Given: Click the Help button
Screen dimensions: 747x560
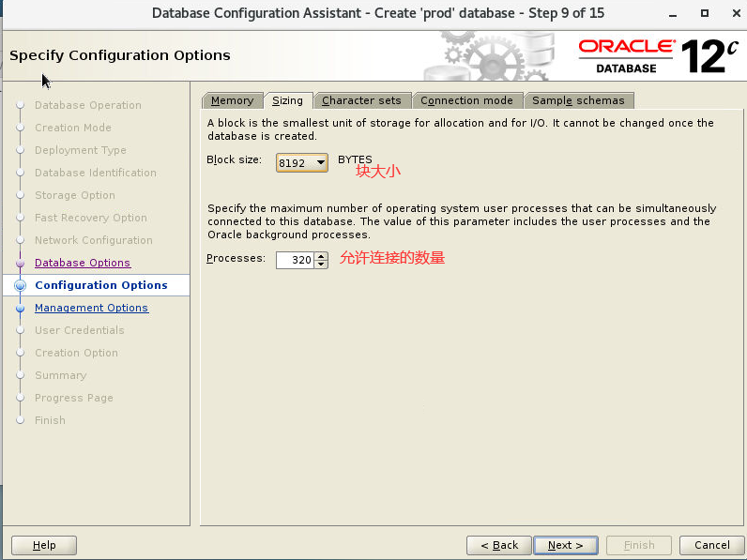Looking at the screenshot, I should coord(44,545).
